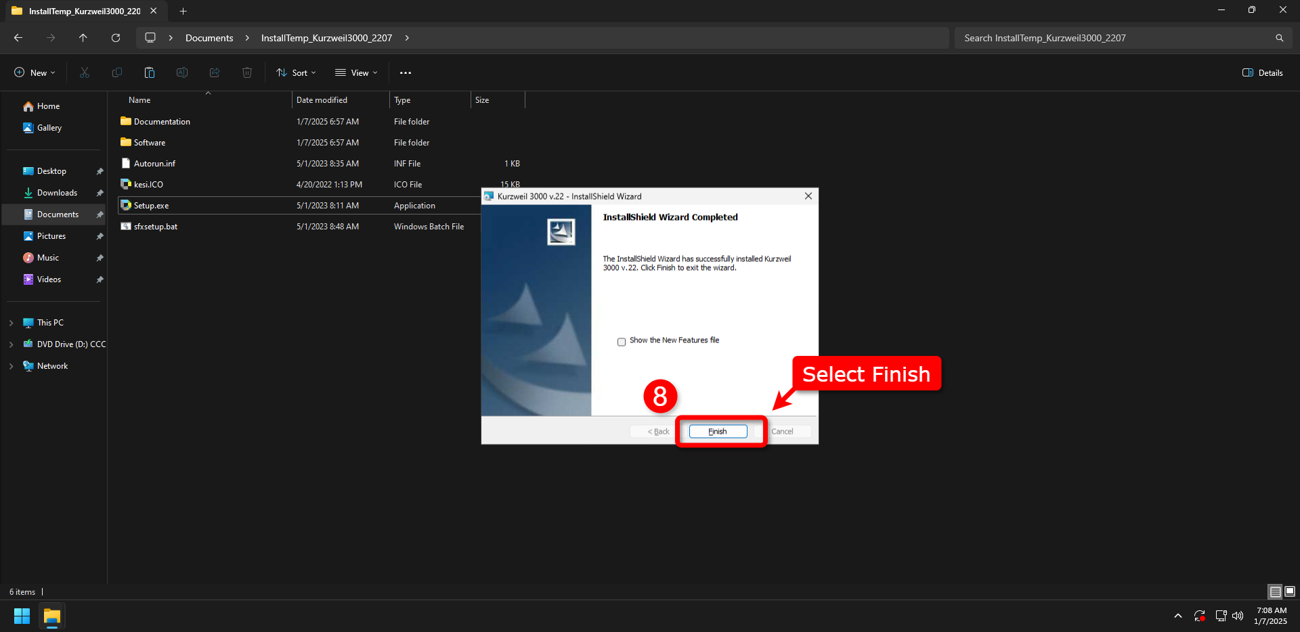The image size is (1300, 632).
Task: Close the InstallTemp_Kurzweil3000 tab
Action: [x=154, y=11]
